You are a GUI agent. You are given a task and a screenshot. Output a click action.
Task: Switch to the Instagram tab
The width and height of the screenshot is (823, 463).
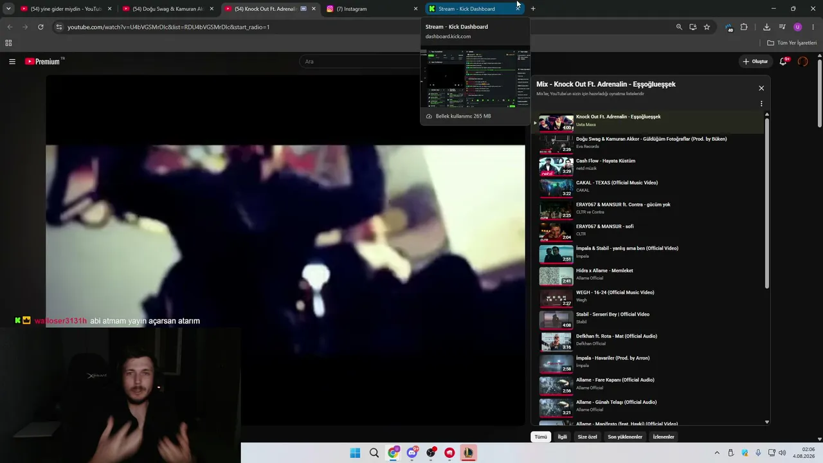point(373,9)
